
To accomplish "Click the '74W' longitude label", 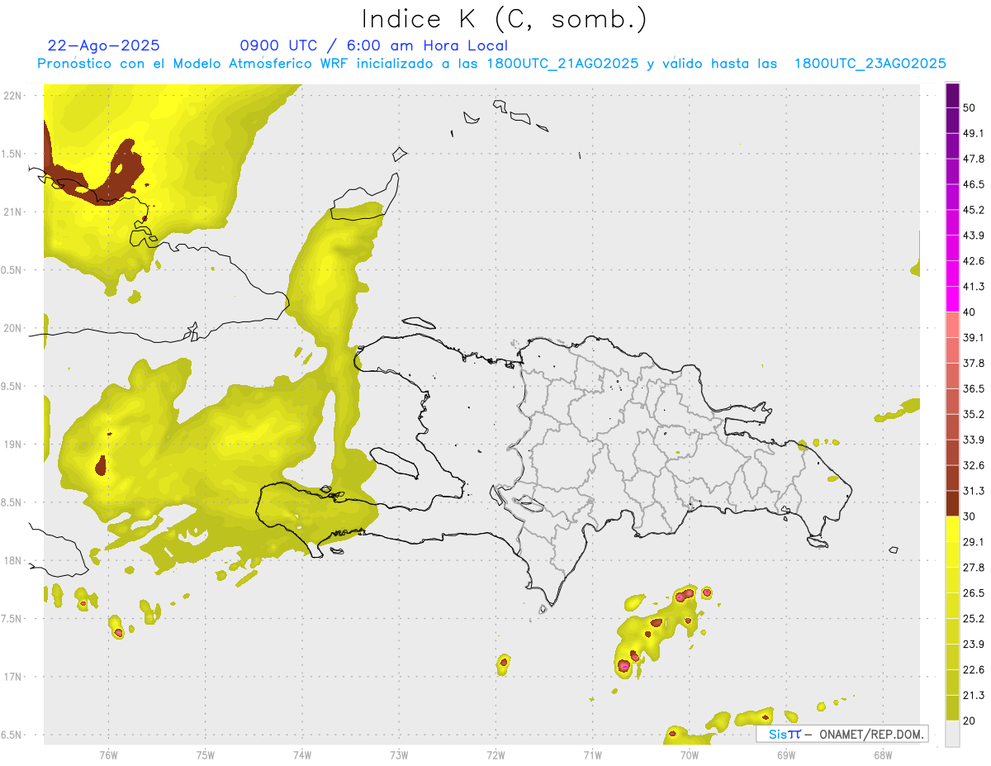I will 302,754.
